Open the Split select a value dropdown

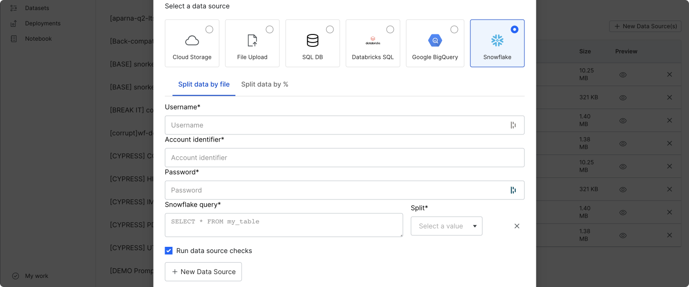point(446,226)
